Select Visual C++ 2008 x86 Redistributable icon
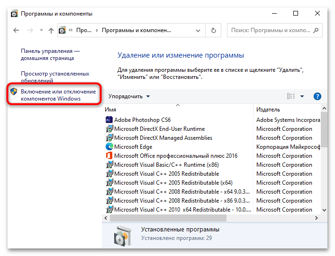This screenshot has width=335, height=256. [109, 200]
